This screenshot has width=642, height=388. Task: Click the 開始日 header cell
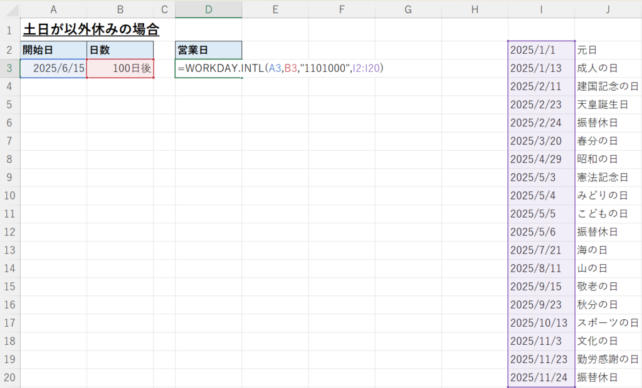pyautogui.click(x=54, y=50)
